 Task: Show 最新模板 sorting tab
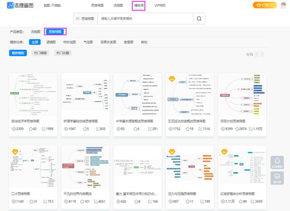[x=18, y=53]
